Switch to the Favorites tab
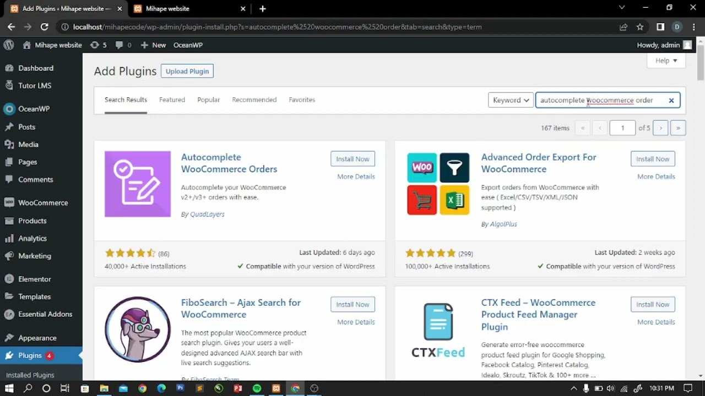 tap(302, 100)
